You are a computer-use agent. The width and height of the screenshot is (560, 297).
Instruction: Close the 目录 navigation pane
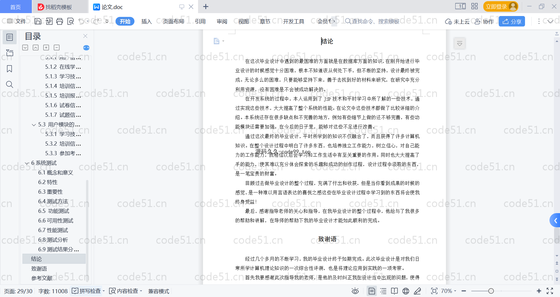tap(85, 36)
